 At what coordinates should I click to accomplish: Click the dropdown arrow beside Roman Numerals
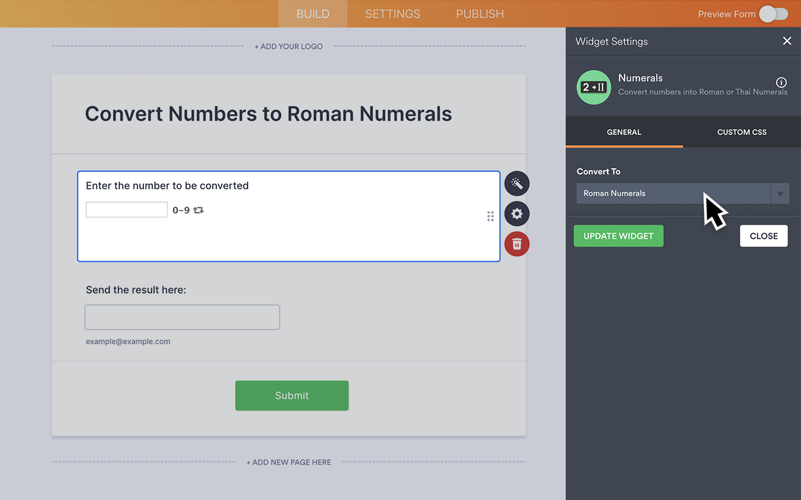coord(780,193)
